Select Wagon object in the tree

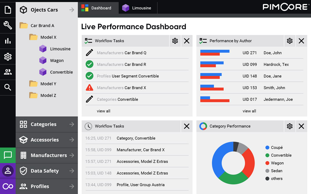[51, 61]
